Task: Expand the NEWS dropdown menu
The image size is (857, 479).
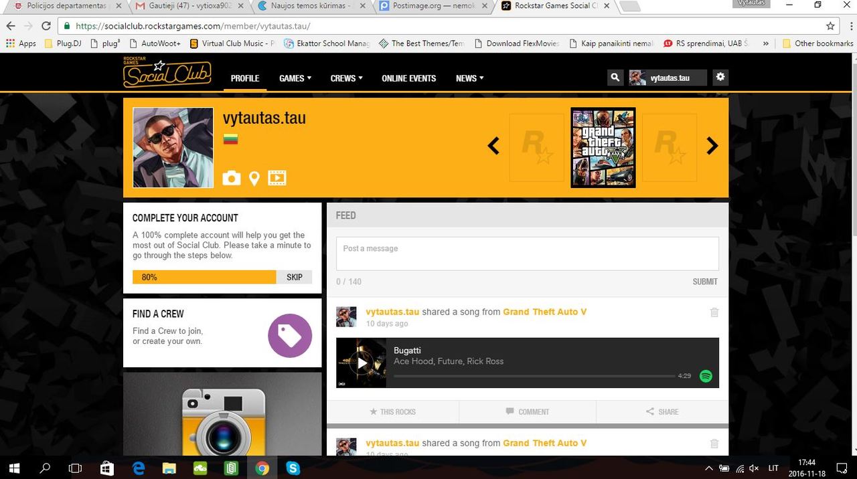Action: pyautogui.click(x=470, y=78)
